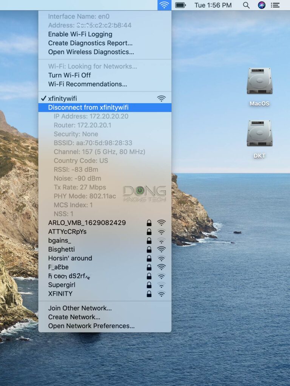Viewport: 290px width, 386px height.
Task: Click signal icon for Horsin' around
Action: click(x=161, y=258)
